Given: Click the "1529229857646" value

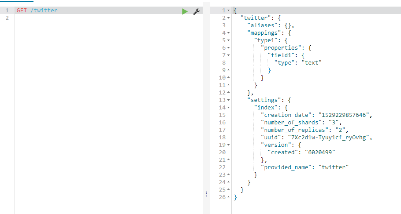Looking at the screenshot, I should [344, 115].
